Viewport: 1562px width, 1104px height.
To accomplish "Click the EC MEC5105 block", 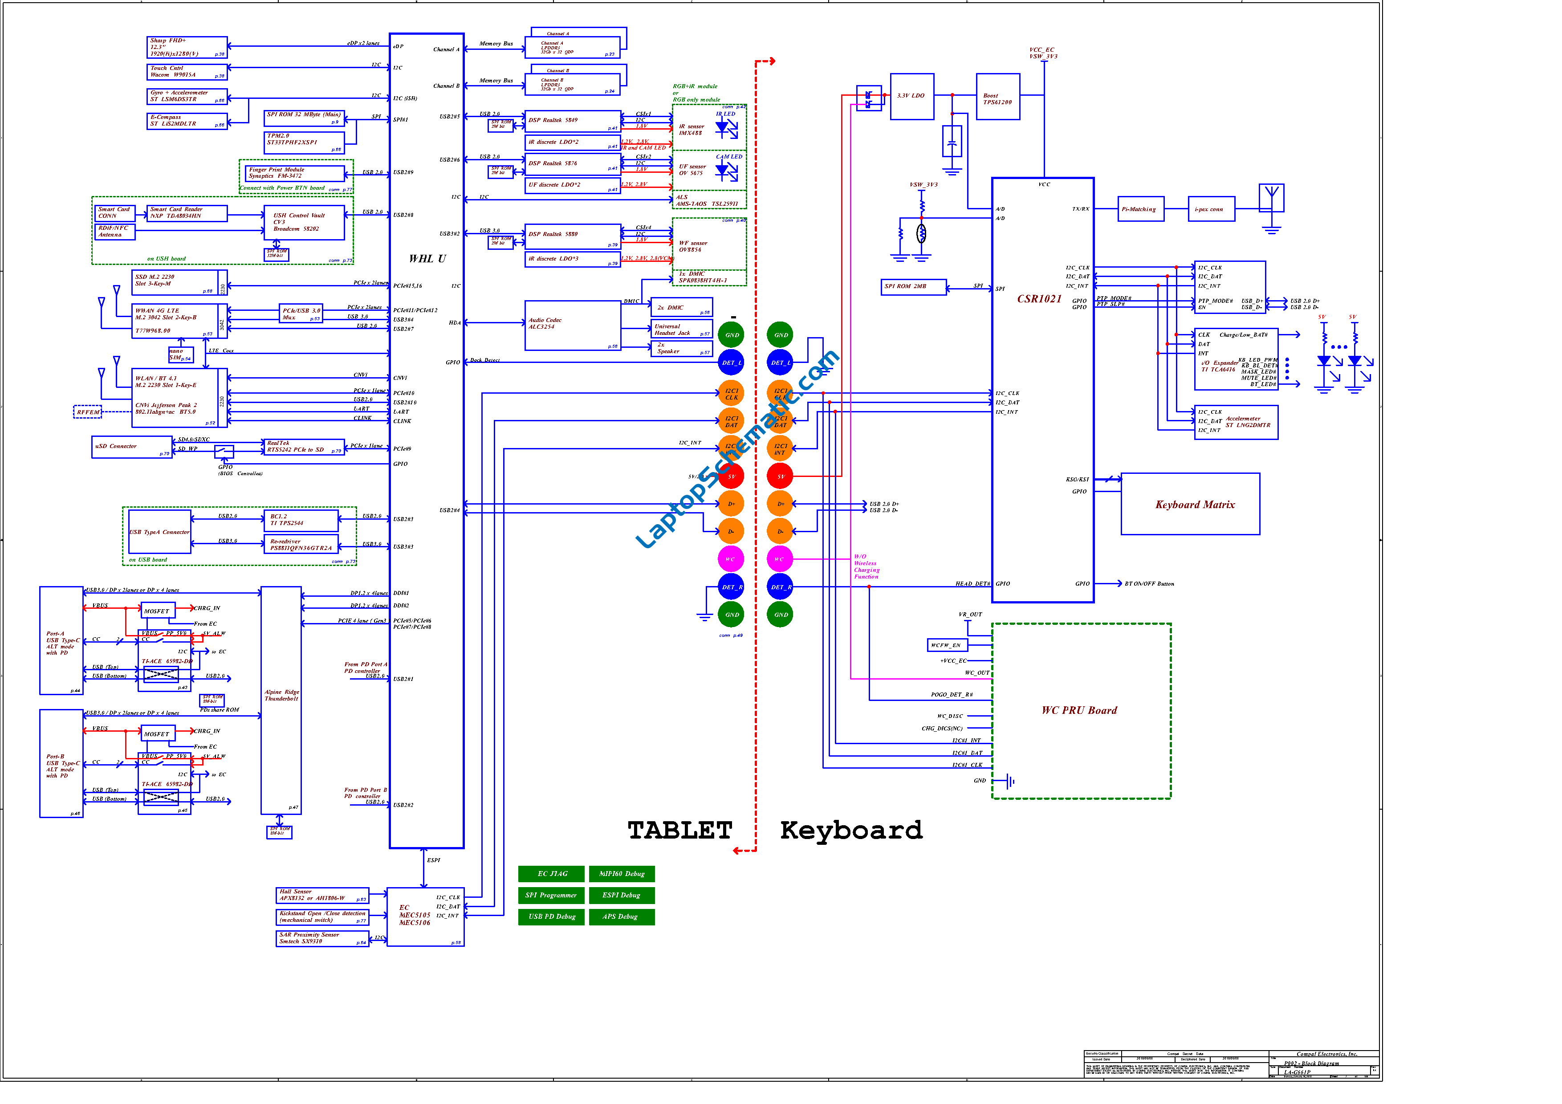I will (425, 916).
